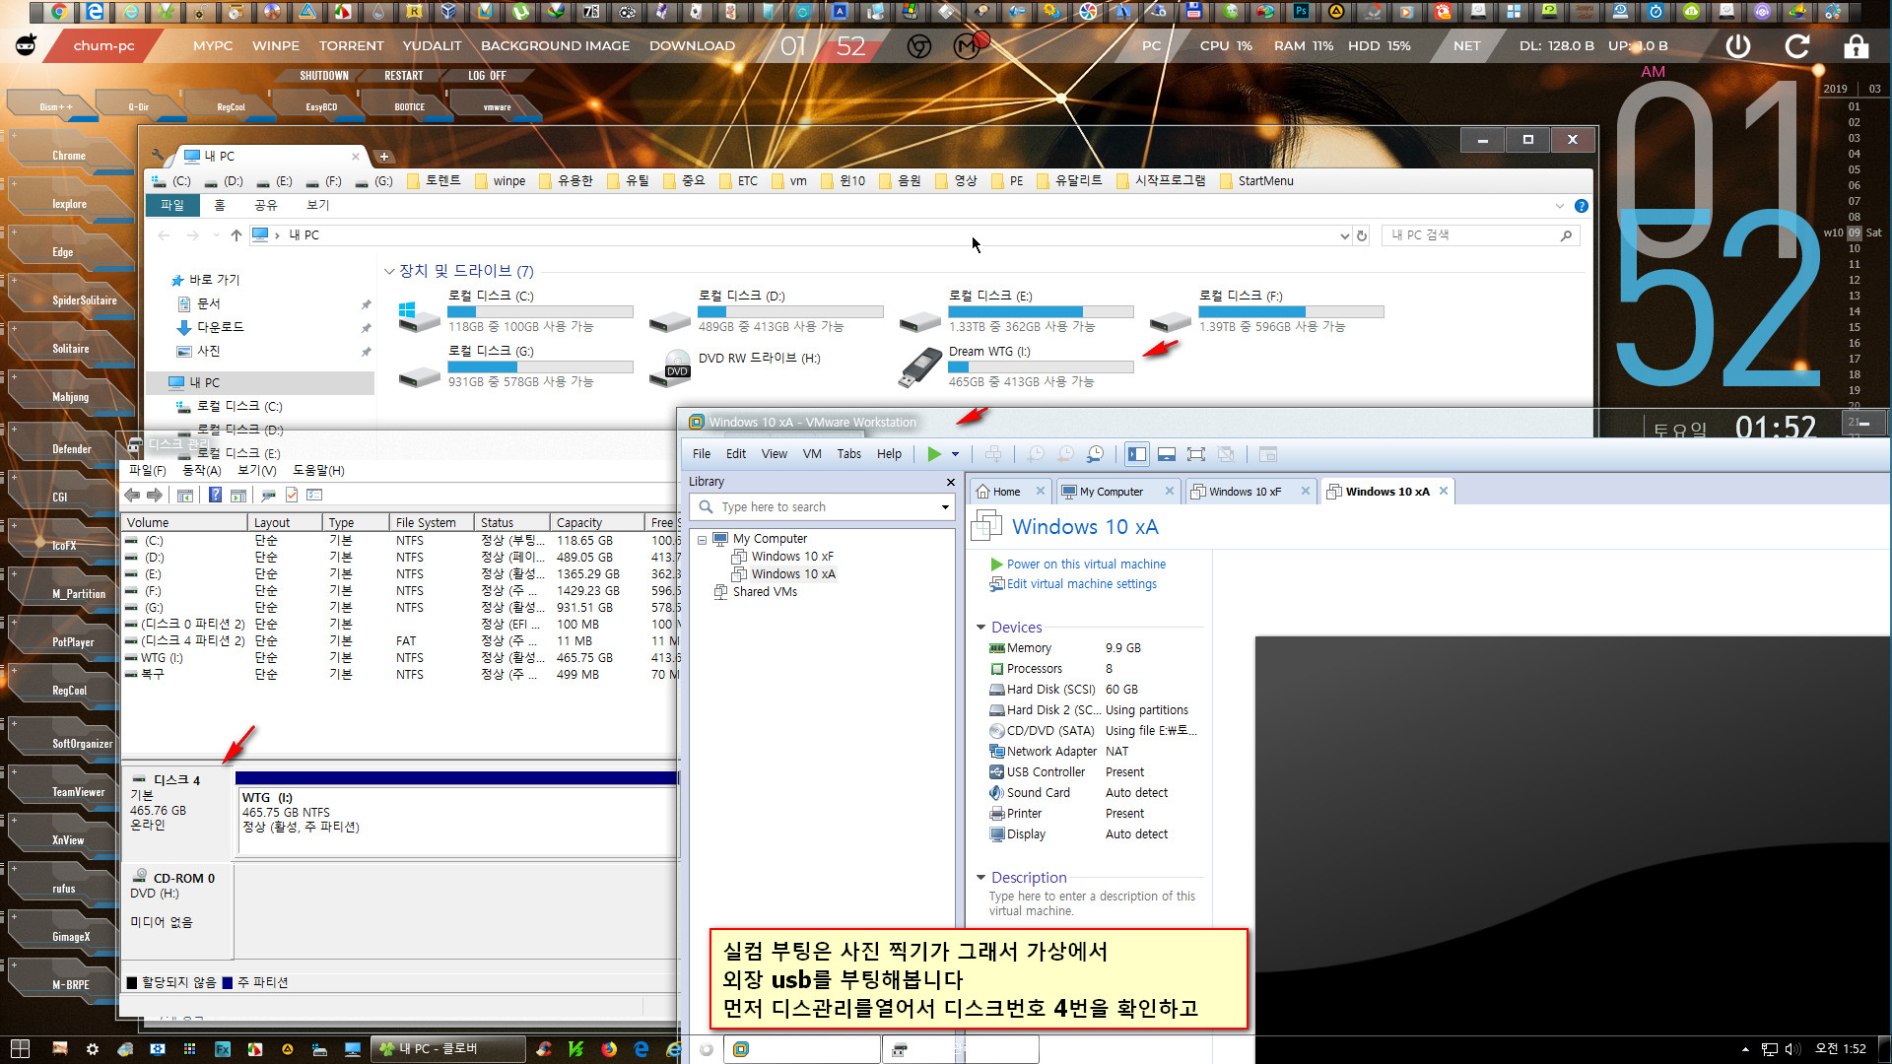Viewport: 1892px width, 1064px height.
Task: Click Disk Management back arrow icon
Action: tap(133, 495)
